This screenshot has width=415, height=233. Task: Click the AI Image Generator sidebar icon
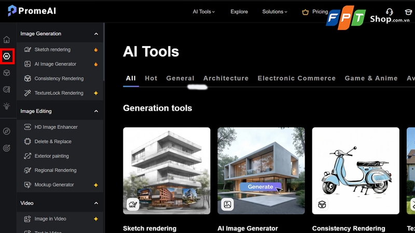point(27,64)
